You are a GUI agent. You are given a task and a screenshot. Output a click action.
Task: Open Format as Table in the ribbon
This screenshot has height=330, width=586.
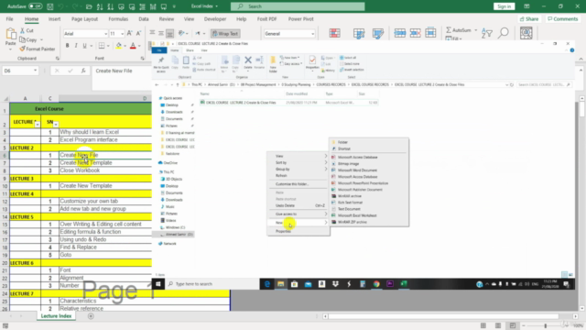[x=359, y=33]
